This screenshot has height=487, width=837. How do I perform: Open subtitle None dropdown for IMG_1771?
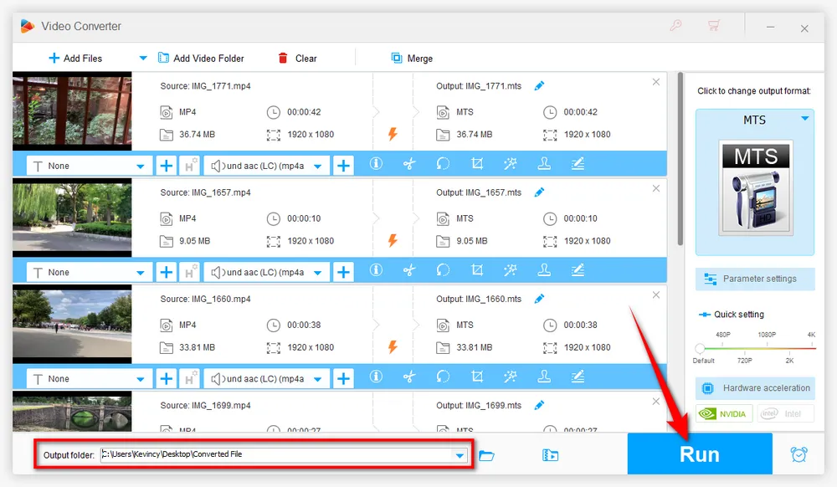point(90,166)
